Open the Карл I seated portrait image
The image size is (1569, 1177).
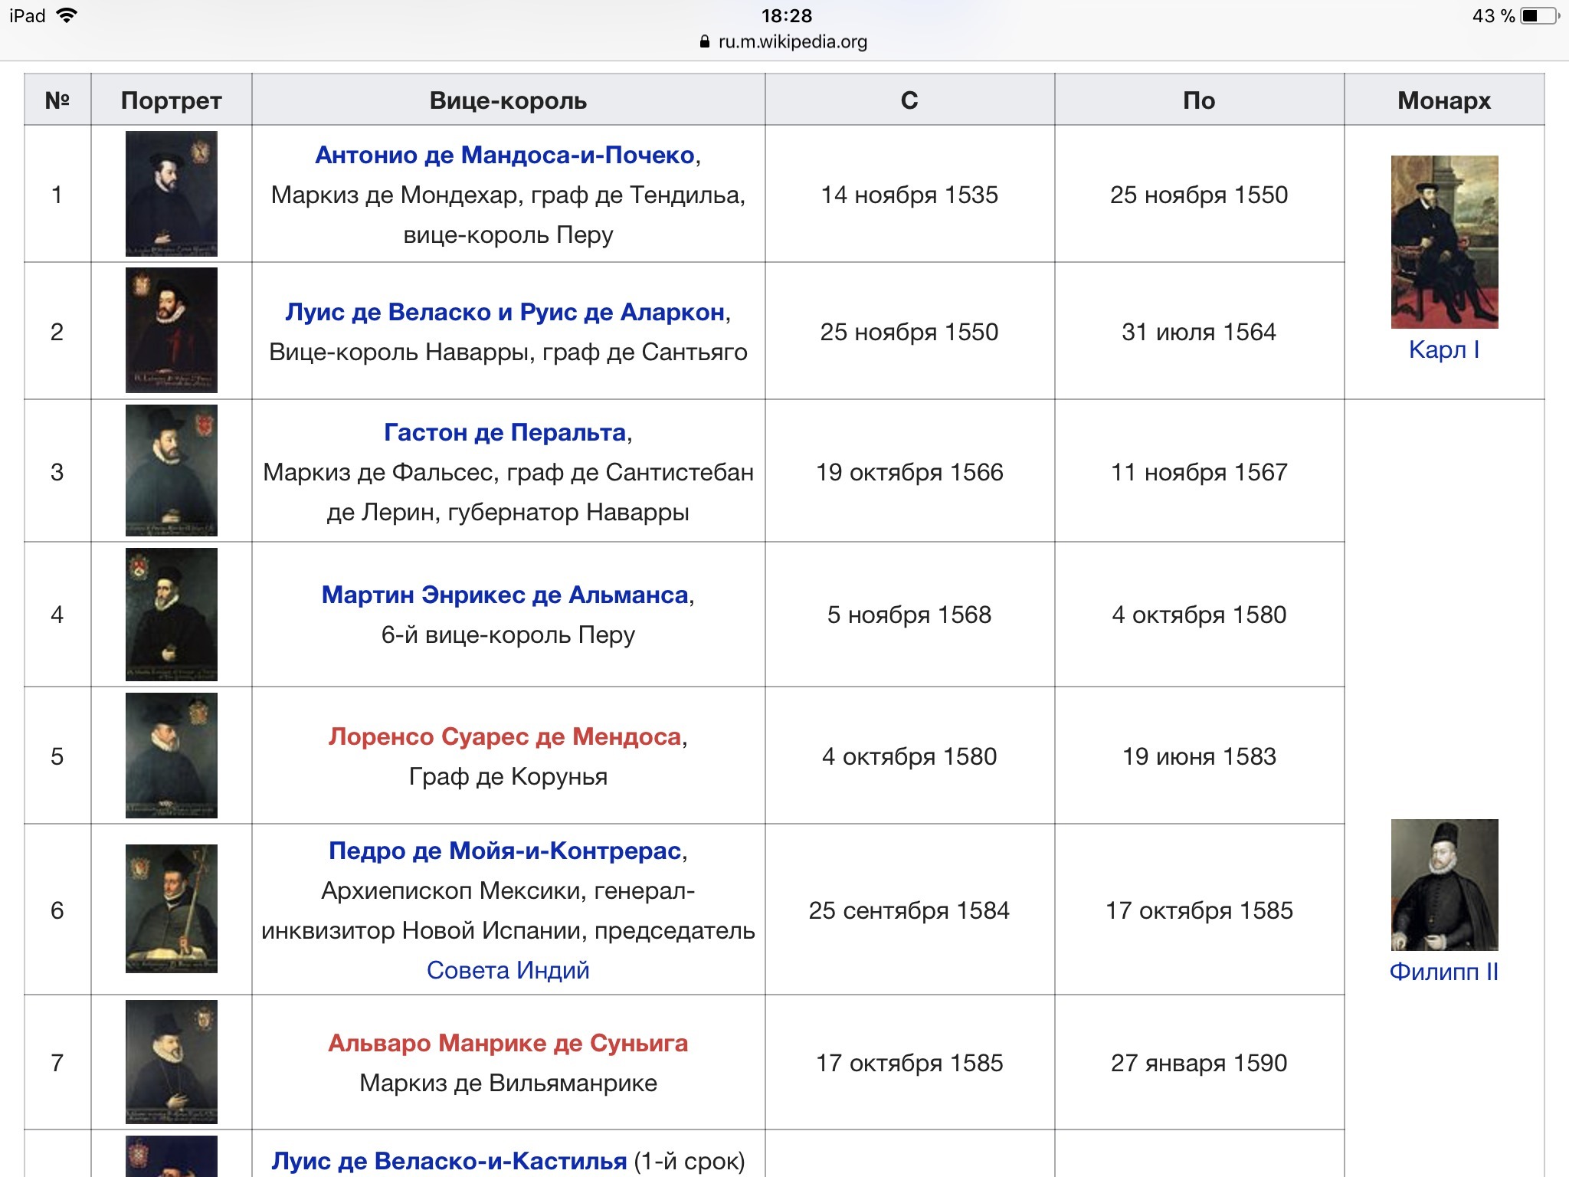(1444, 242)
